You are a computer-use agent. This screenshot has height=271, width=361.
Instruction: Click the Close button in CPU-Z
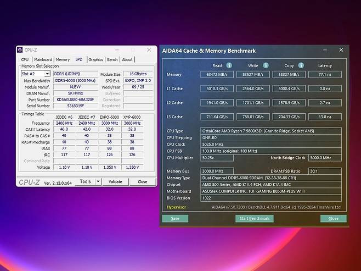coord(143,181)
